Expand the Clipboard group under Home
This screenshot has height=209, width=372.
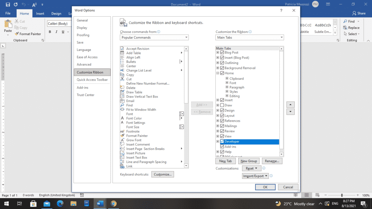coord(227,78)
